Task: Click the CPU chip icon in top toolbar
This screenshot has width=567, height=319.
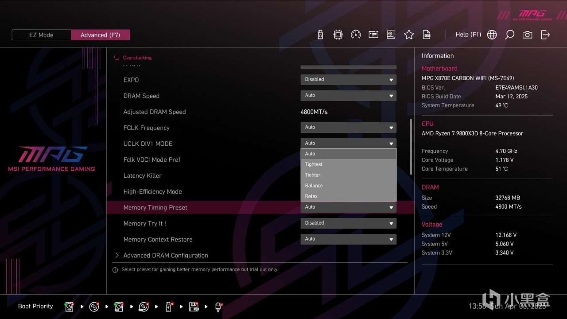Action: pyautogui.click(x=338, y=35)
